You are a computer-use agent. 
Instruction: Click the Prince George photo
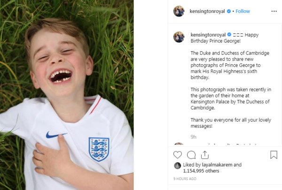[66, 95]
